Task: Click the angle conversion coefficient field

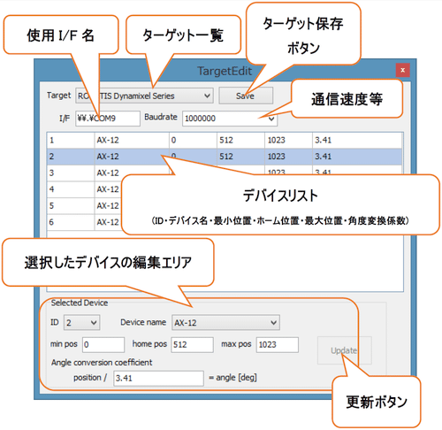Action: (x=158, y=378)
